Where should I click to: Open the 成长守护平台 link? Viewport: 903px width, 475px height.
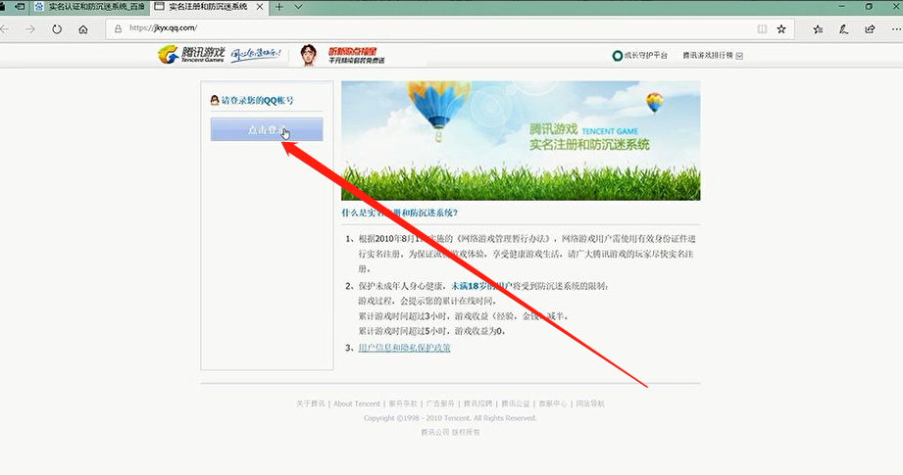[640, 55]
